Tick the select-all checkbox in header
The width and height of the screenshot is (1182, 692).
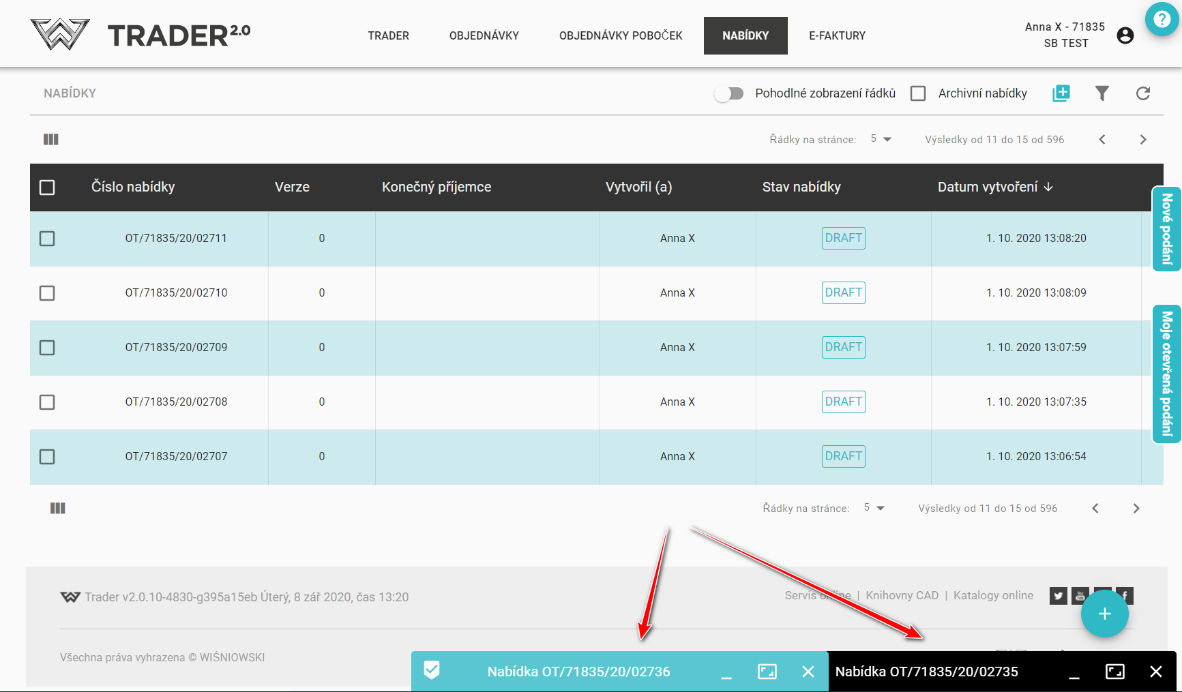(47, 187)
